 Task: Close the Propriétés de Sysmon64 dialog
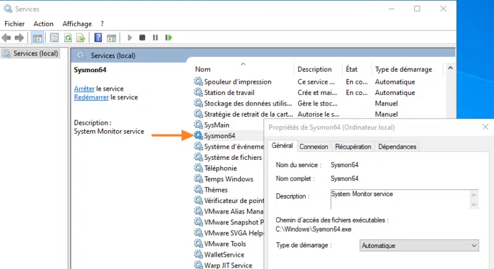tap(485, 127)
